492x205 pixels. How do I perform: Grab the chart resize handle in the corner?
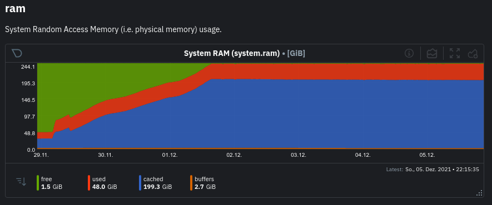click(x=479, y=193)
